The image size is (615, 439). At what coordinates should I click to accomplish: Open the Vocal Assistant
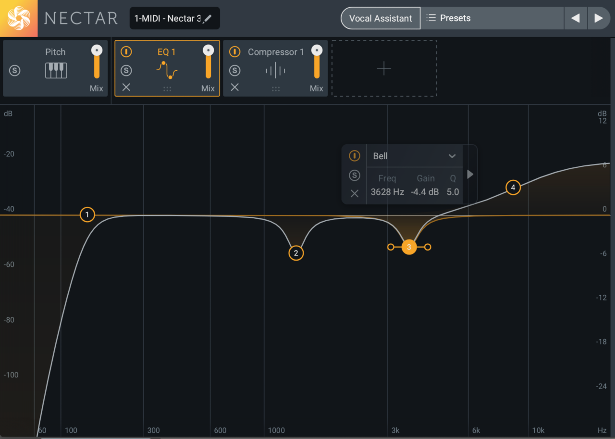[x=380, y=18]
